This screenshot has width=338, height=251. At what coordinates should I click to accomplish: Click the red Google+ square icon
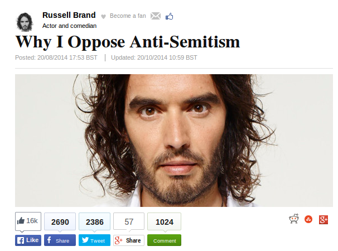(x=323, y=220)
